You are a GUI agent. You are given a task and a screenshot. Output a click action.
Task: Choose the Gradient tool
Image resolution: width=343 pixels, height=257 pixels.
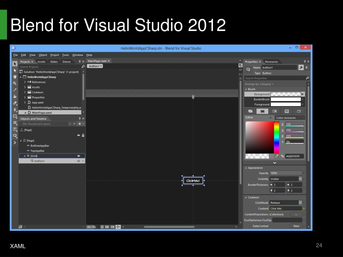(x=15, y=103)
